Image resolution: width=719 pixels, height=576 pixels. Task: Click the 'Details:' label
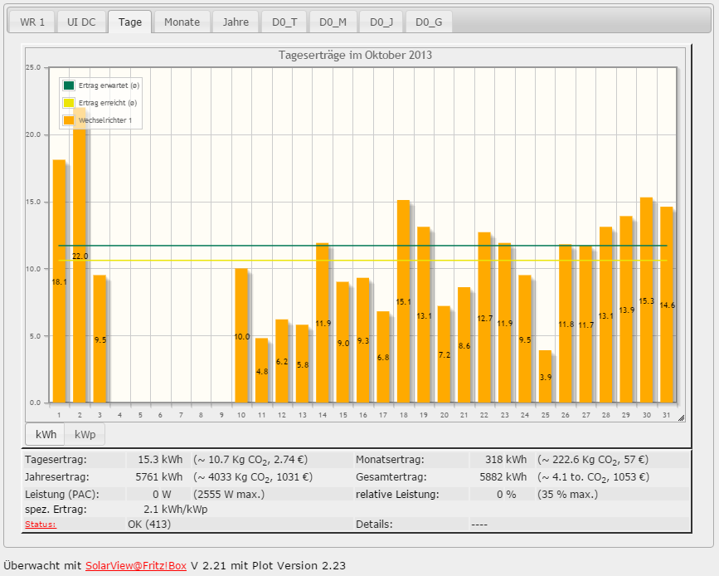click(374, 525)
